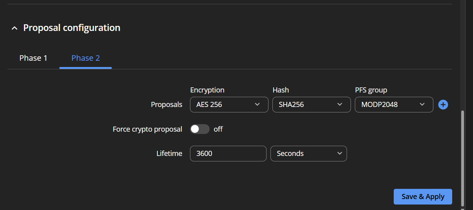Focus the Lifetime field showing 3600
The image size is (473, 210).
[228, 154]
